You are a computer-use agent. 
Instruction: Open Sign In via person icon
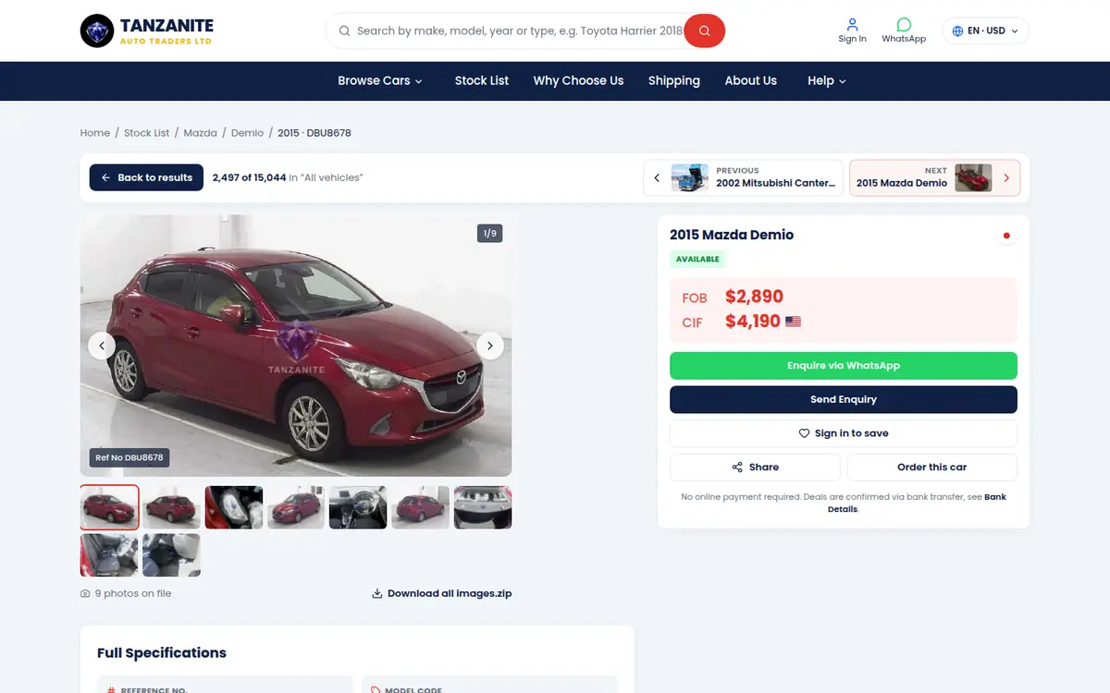point(852,30)
